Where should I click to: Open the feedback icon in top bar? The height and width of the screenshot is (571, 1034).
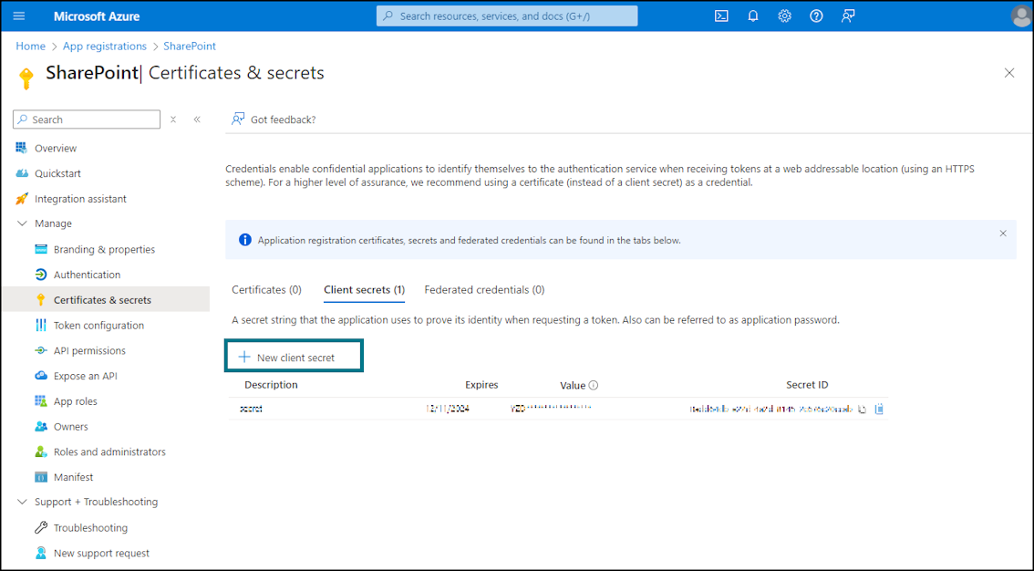click(848, 16)
